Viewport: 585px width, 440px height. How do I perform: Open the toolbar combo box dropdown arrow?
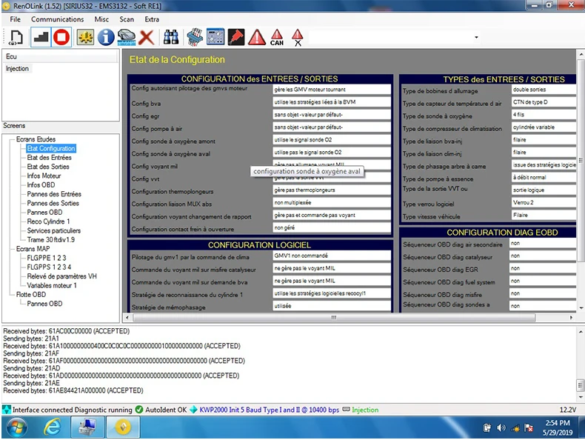click(x=476, y=37)
